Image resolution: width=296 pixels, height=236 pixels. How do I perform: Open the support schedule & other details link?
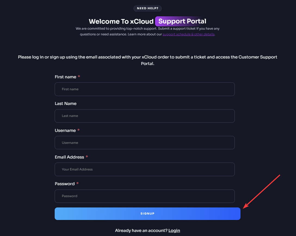[x=188, y=34]
